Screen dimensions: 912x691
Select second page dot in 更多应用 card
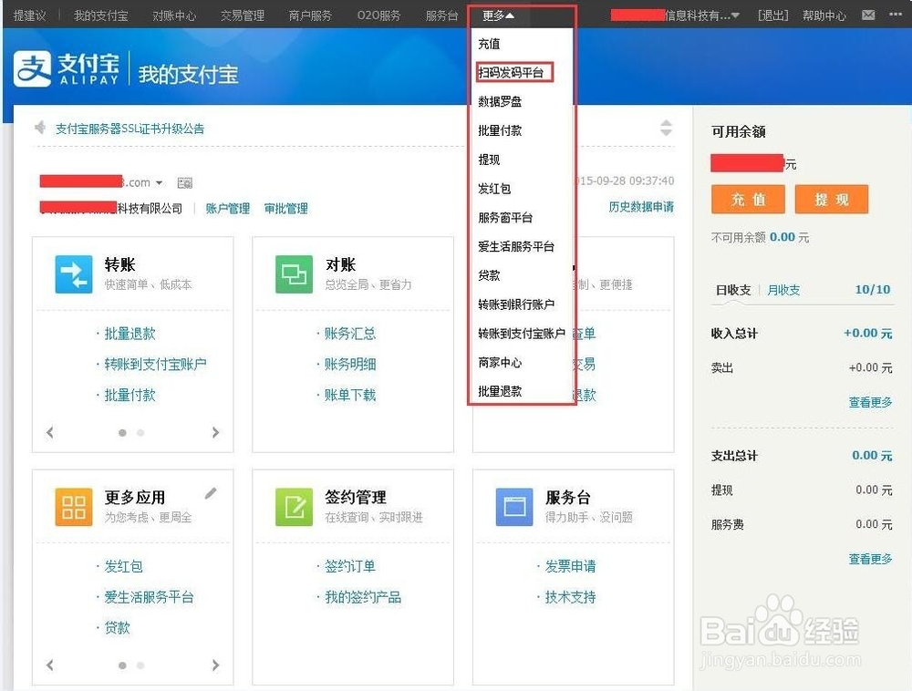pyautogui.click(x=140, y=665)
